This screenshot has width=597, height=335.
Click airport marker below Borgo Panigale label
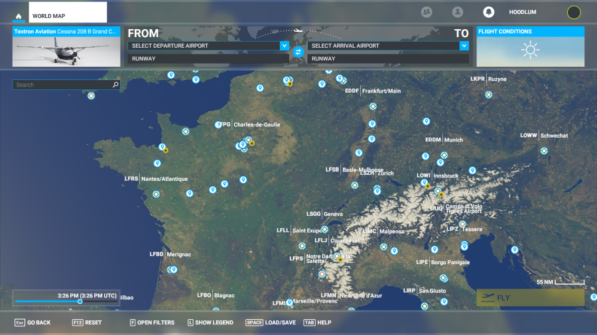[443, 278]
